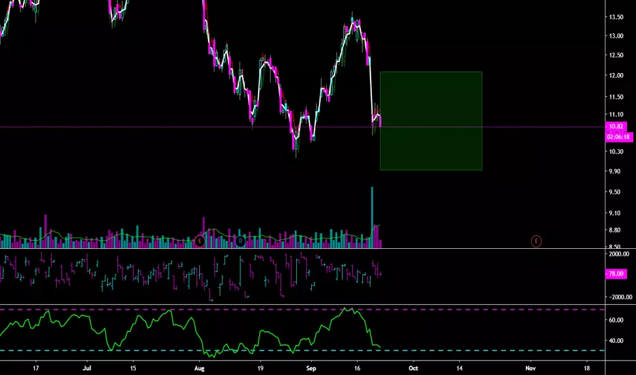The image size is (636, 375).
Task: Click the upcoming earnings E marker near November
Action: pos(536,241)
